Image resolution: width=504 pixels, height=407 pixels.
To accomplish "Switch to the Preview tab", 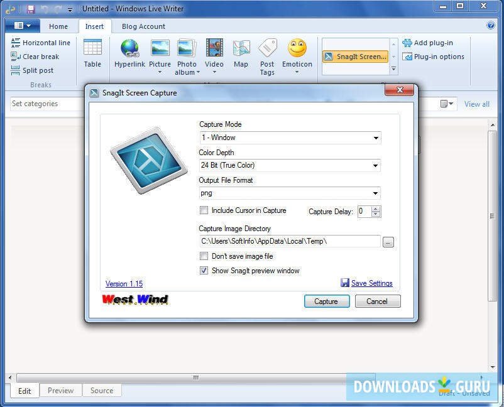I will (x=60, y=390).
